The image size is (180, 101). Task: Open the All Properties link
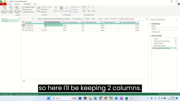pyautogui.click(x=156, y=32)
